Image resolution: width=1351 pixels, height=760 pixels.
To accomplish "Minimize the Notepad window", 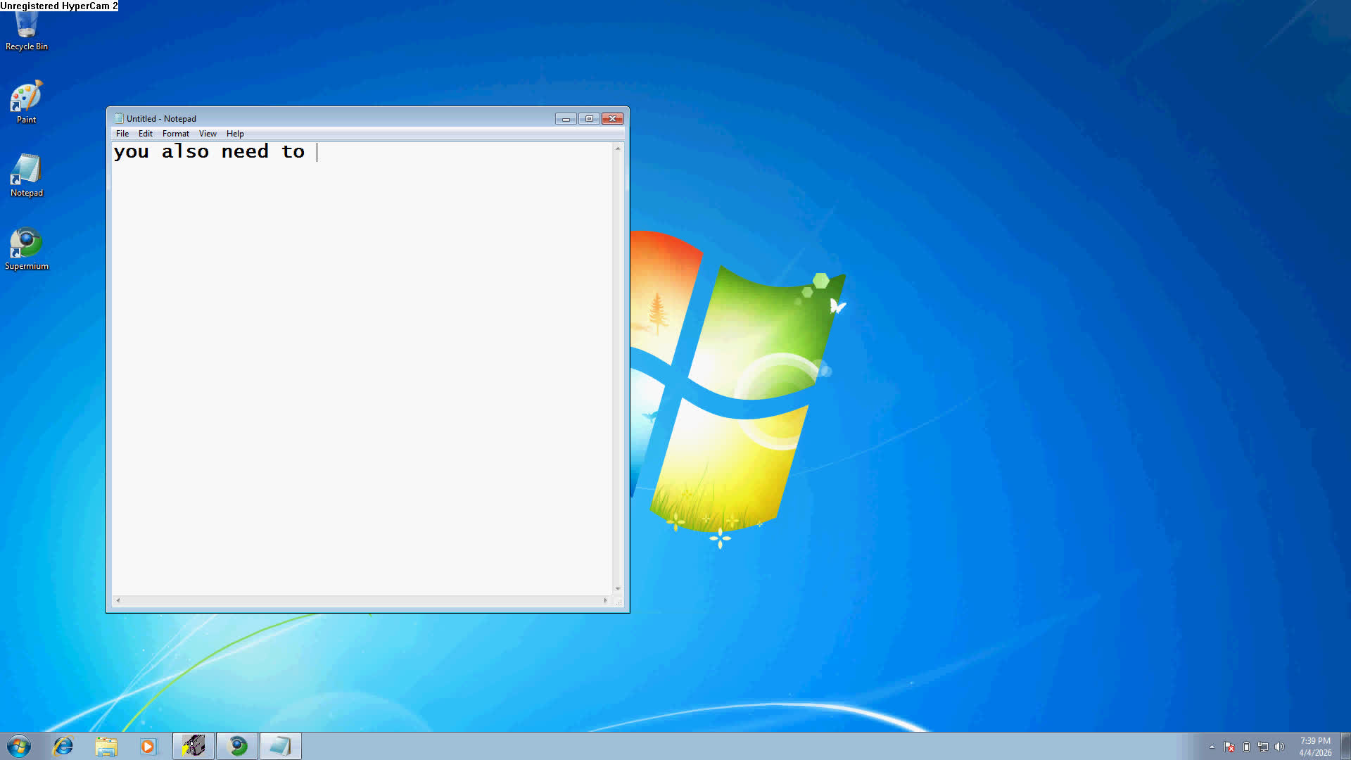I will [x=566, y=118].
